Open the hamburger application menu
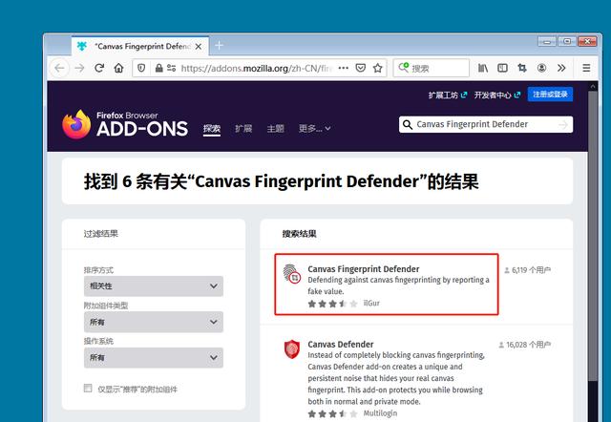This screenshot has width=611, height=422. 586,68
